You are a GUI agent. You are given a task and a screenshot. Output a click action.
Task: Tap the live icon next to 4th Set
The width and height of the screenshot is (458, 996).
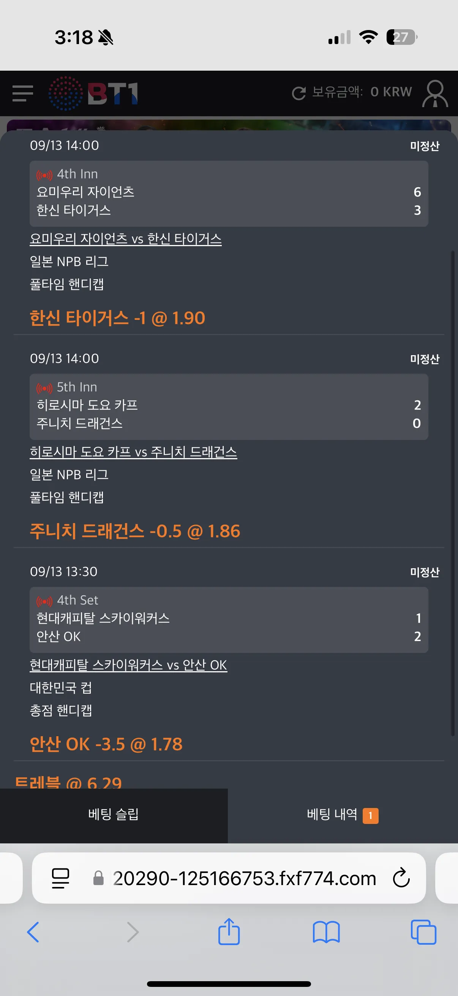click(x=44, y=601)
